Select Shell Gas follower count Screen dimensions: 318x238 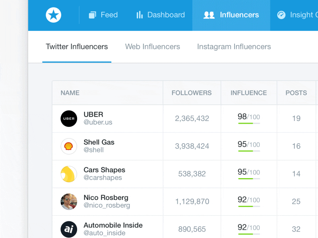[x=192, y=146]
